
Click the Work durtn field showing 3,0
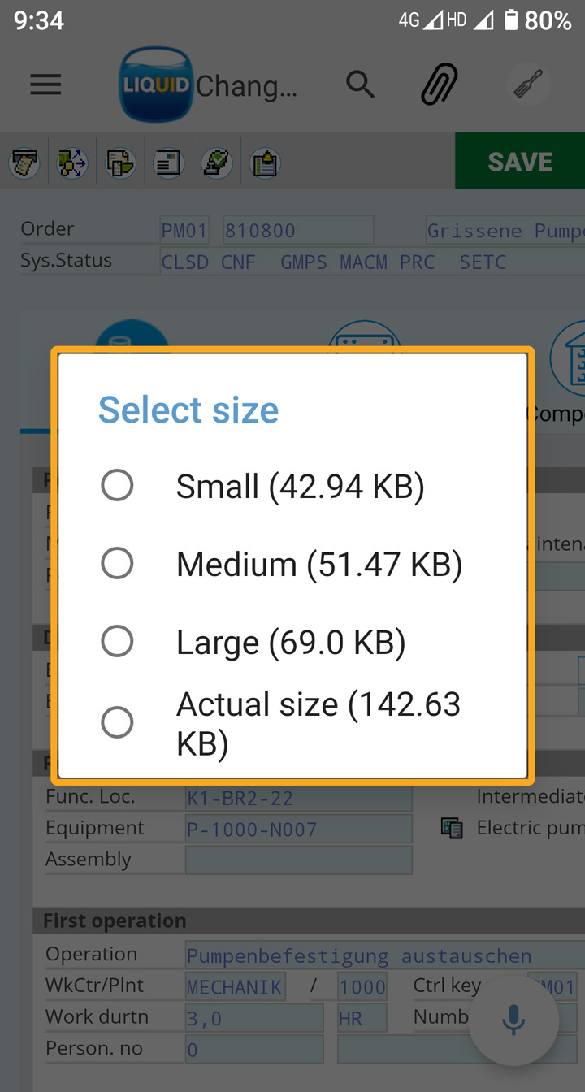point(254,1018)
